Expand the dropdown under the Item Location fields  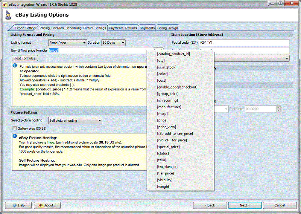pyautogui.click(x=251, y=58)
